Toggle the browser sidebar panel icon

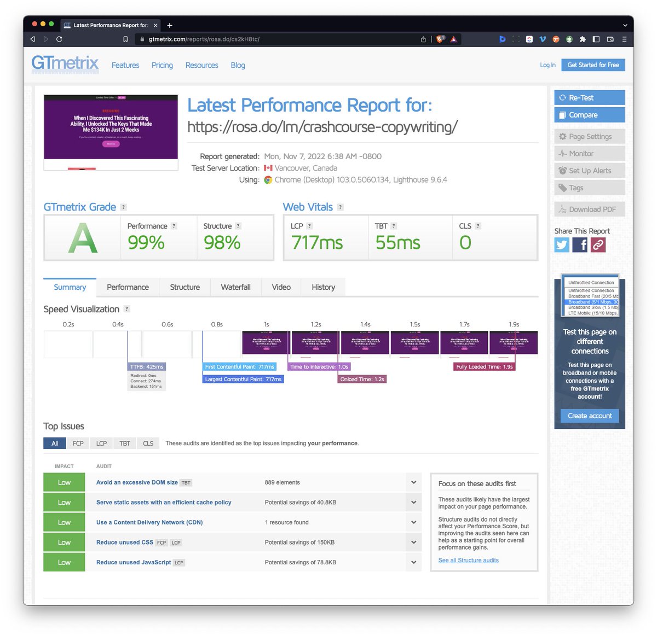[x=596, y=39]
